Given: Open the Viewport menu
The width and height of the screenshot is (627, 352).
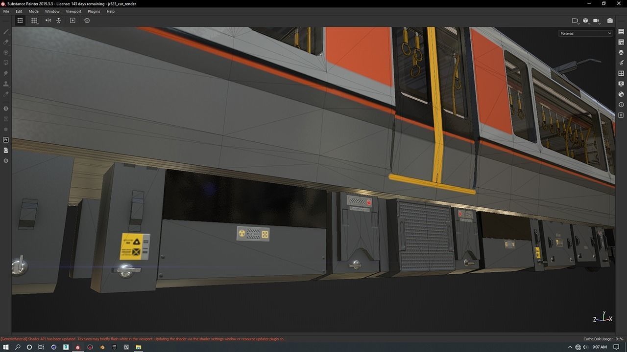Looking at the screenshot, I should click(73, 11).
